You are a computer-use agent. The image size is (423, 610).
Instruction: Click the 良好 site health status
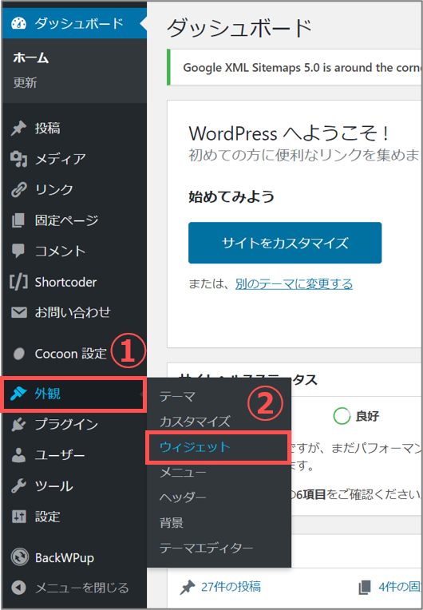click(367, 416)
